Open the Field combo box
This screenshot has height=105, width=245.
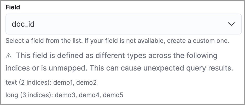123,24
